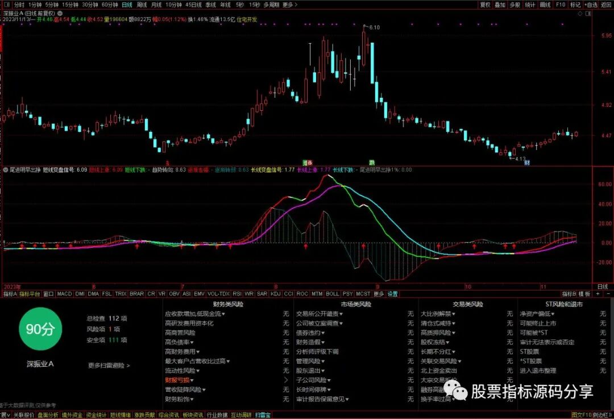Expand 大比例解禁 risk dropdown
Viewport: 614px width, 419px height.
coord(438,314)
